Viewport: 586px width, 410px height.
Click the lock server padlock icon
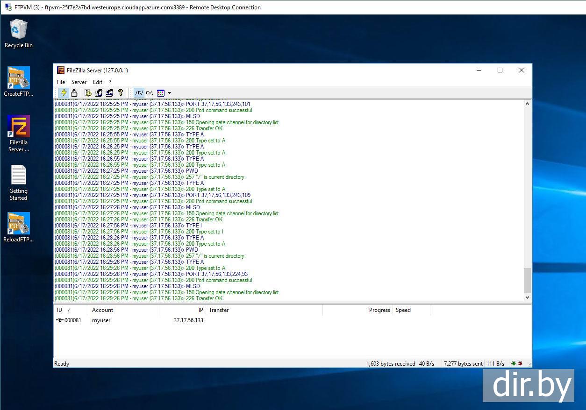tap(74, 93)
